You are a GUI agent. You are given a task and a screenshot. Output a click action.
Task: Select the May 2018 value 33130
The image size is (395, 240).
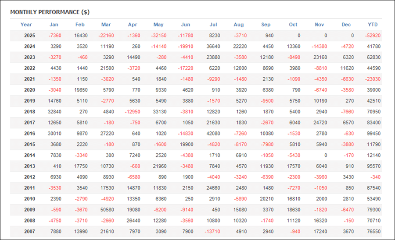tap(160, 112)
